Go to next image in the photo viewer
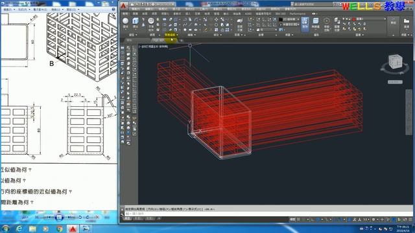This screenshot has height=233, width=415. click(x=71, y=217)
